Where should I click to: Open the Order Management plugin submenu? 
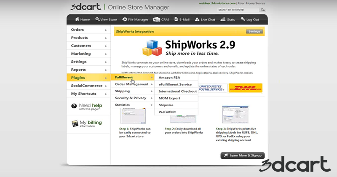coord(132,84)
